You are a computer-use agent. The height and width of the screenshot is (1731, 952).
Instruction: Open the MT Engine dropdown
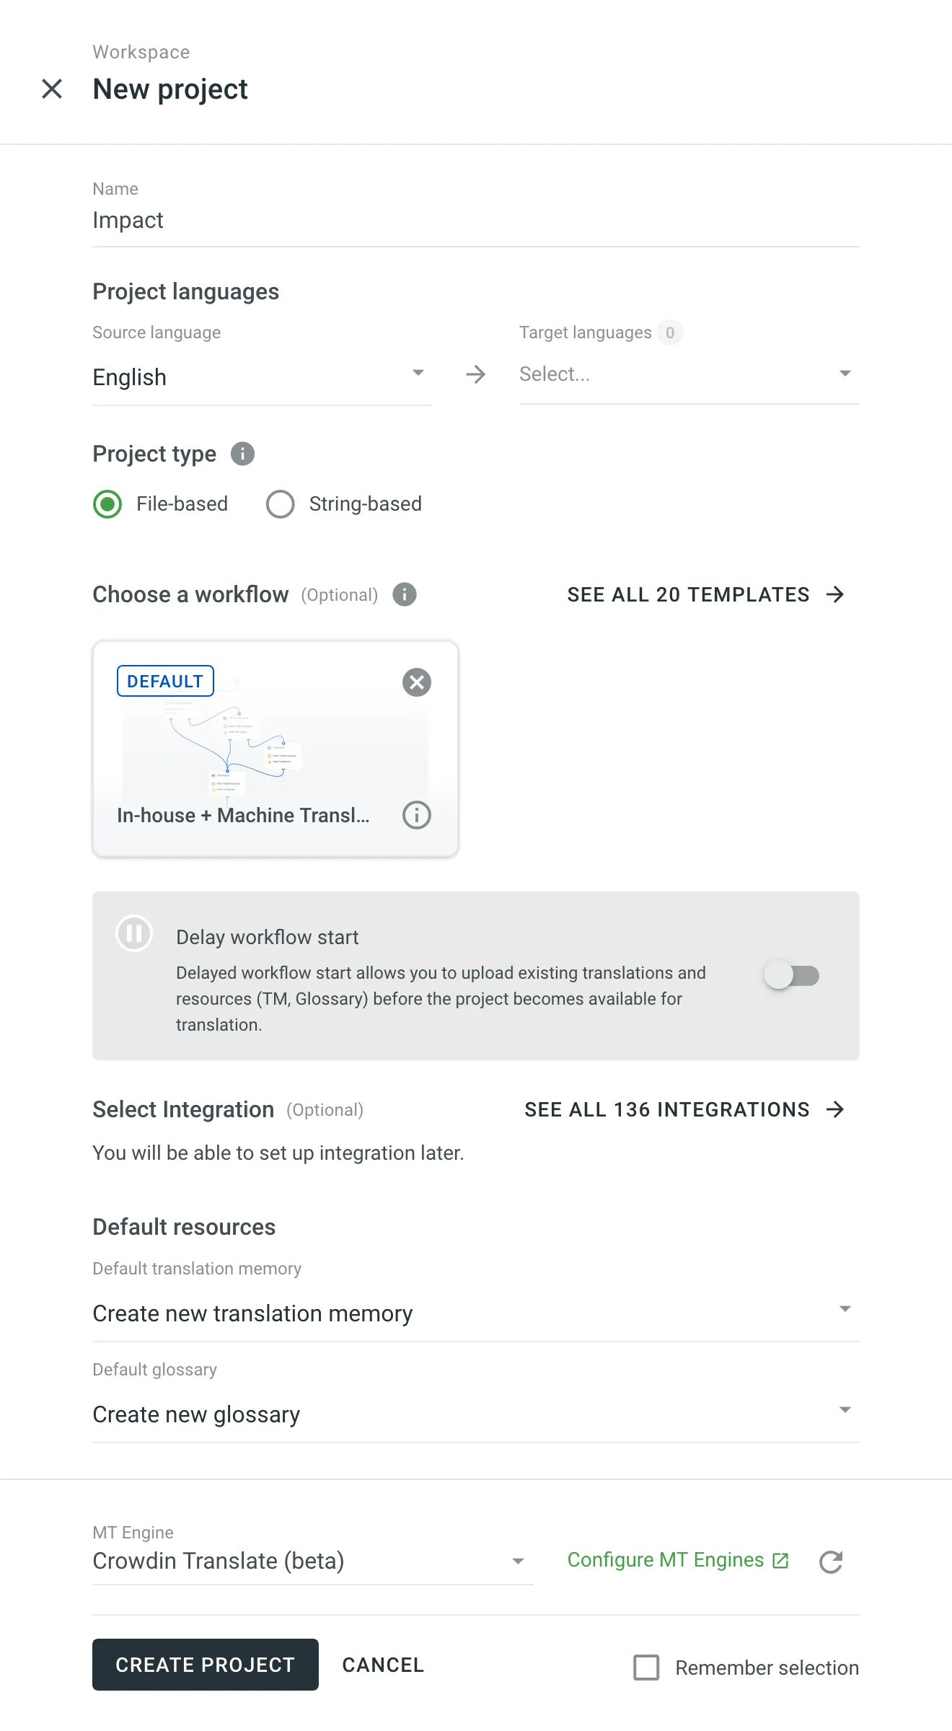(x=517, y=1561)
